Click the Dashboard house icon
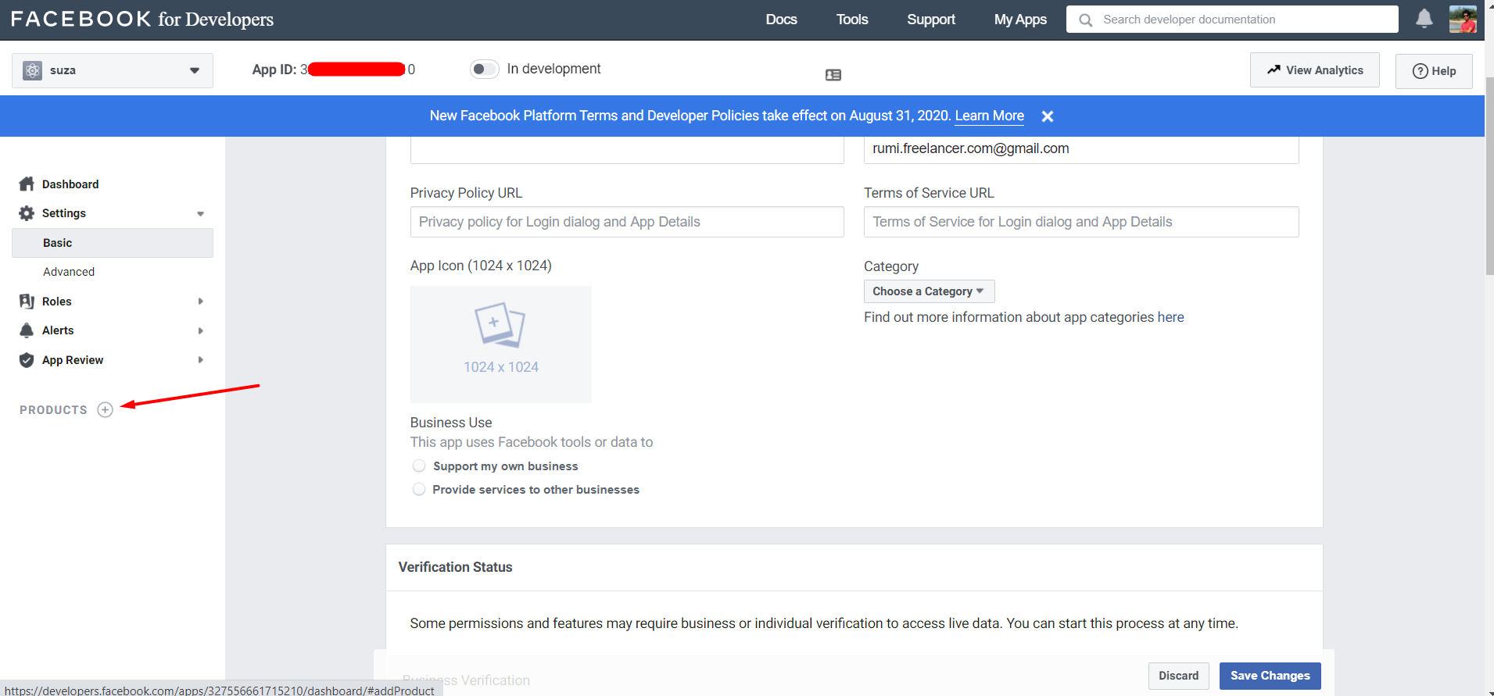 pyautogui.click(x=27, y=184)
